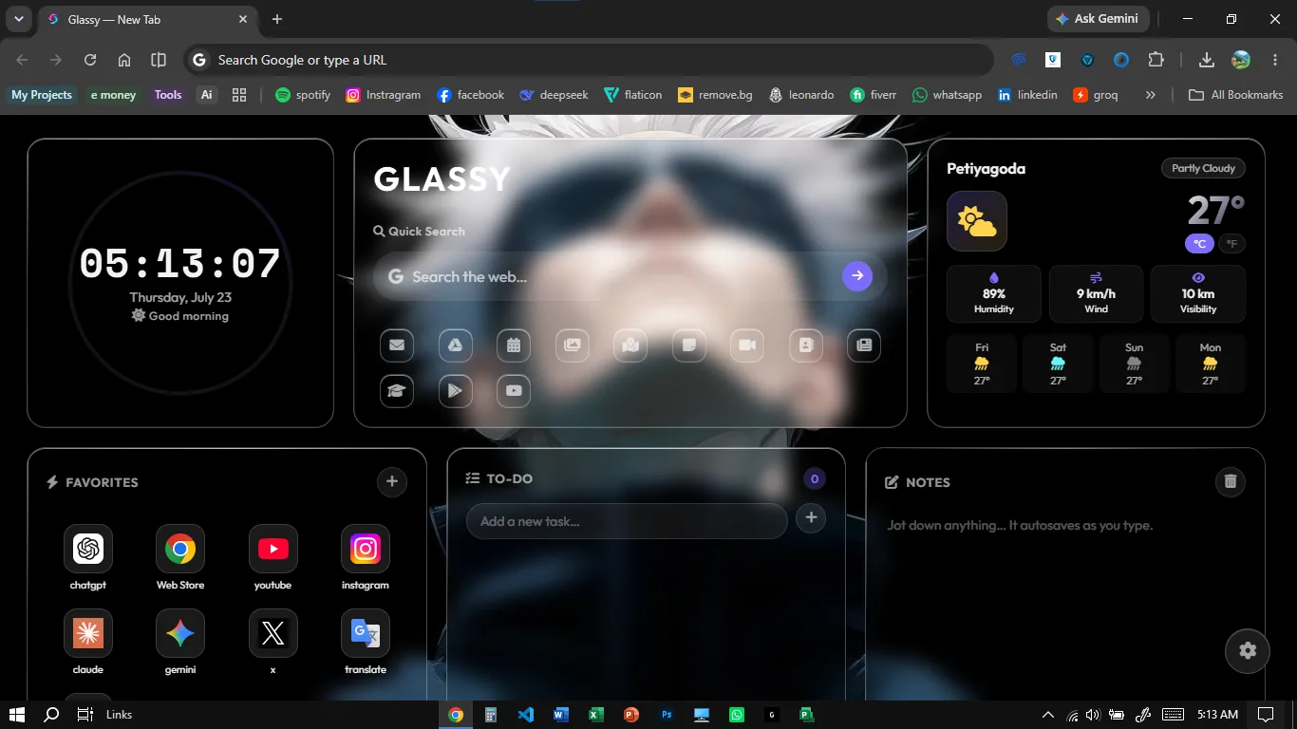Viewport: 1297px width, 729px height.
Task: Click the Add a new task field
Action: pyautogui.click(x=627, y=521)
